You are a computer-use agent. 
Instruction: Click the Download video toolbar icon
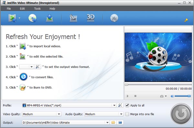[49, 18]
